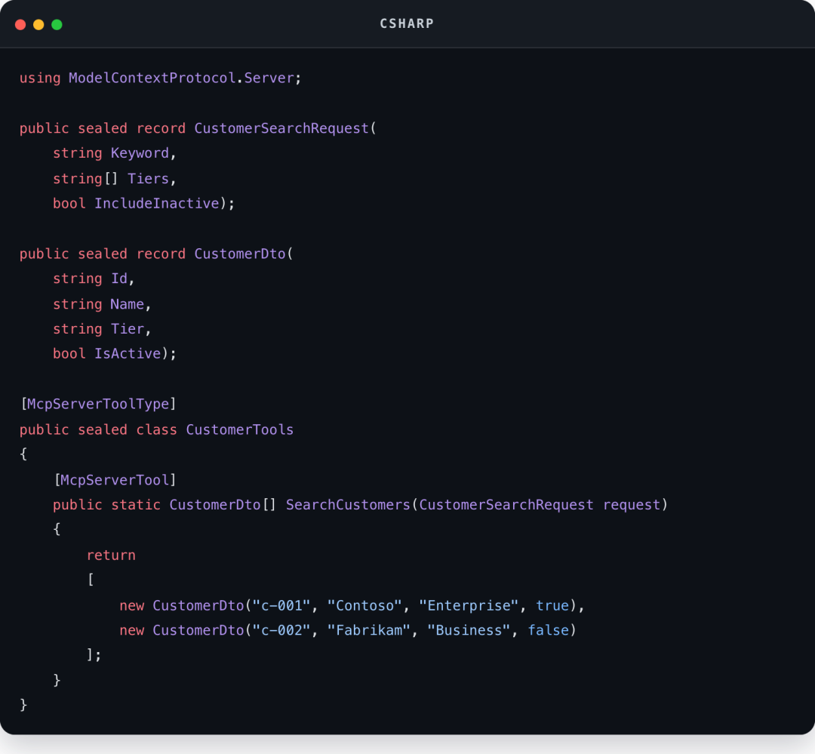815x754 pixels.
Task: Click the 'Name' parameter in CustomerDto
Action: coord(128,304)
